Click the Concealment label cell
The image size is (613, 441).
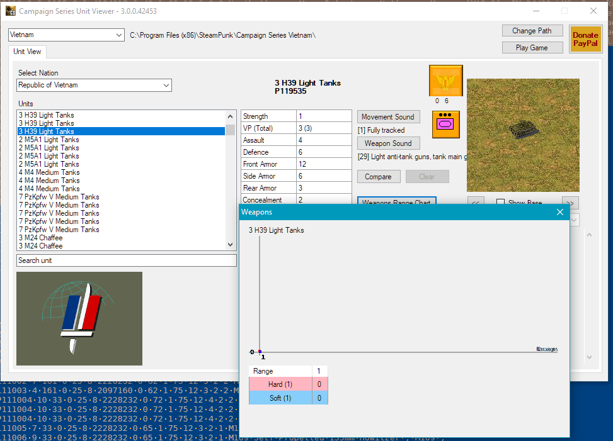[x=268, y=199]
